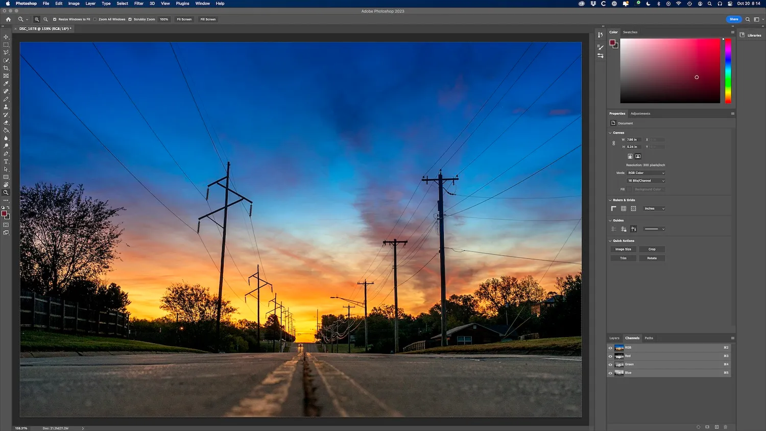The height and width of the screenshot is (431, 766).
Task: Toggle Scrubby Zoom checkbox
Action: pyautogui.click(x=130, y=19)
